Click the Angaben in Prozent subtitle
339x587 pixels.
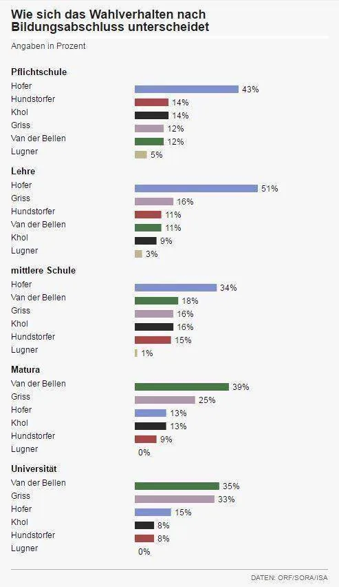click(x=48, y=46)
